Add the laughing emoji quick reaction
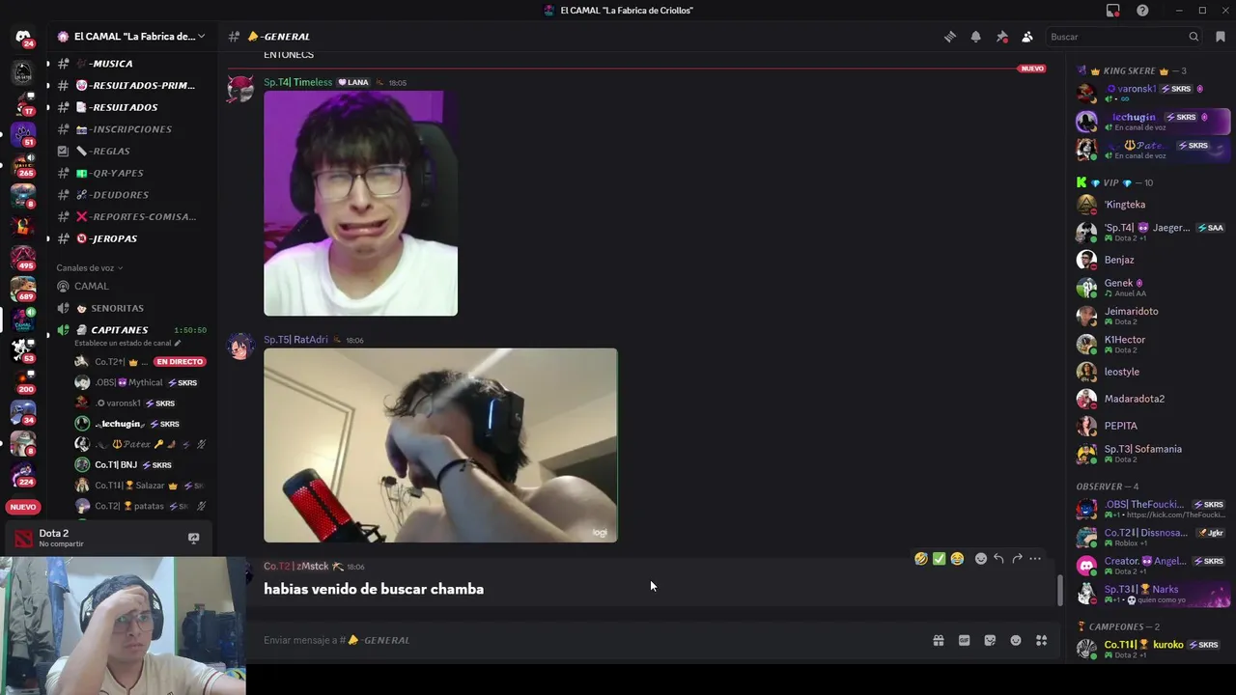Screen dimensions: 1236x695 (x=957, y=559)
